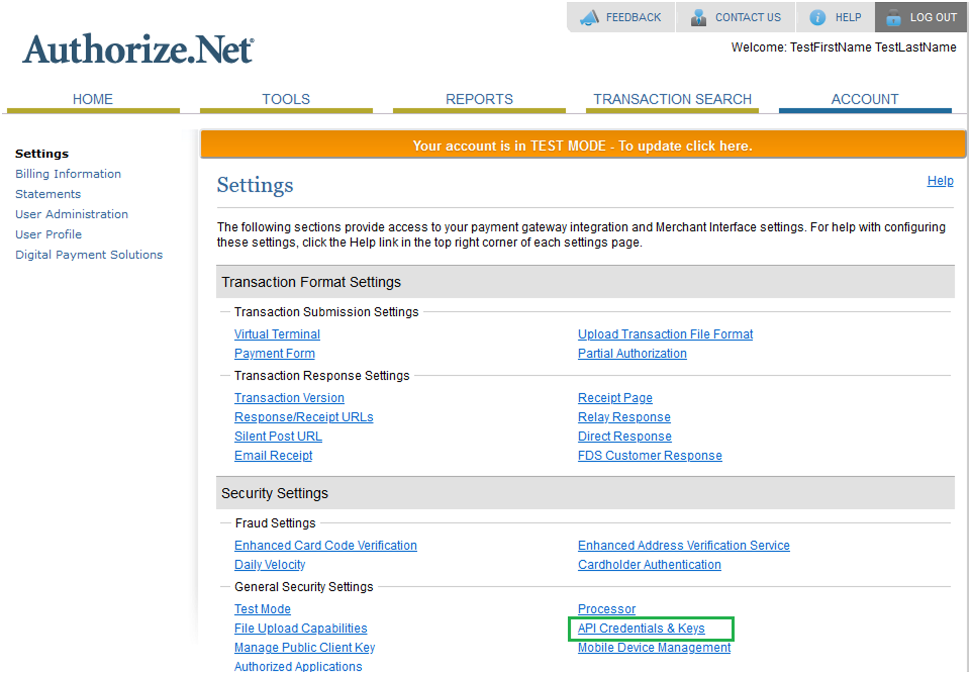Click the TEST MODE orange banner
The height and width of the screenshot is (674, 971).
point(583,146)
